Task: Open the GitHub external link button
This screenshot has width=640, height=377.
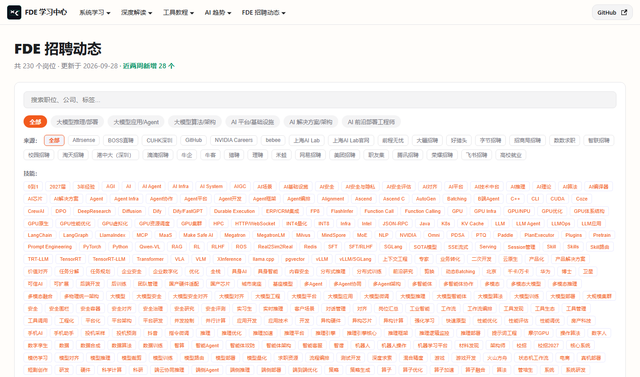Action: click(x=612, y=12)
